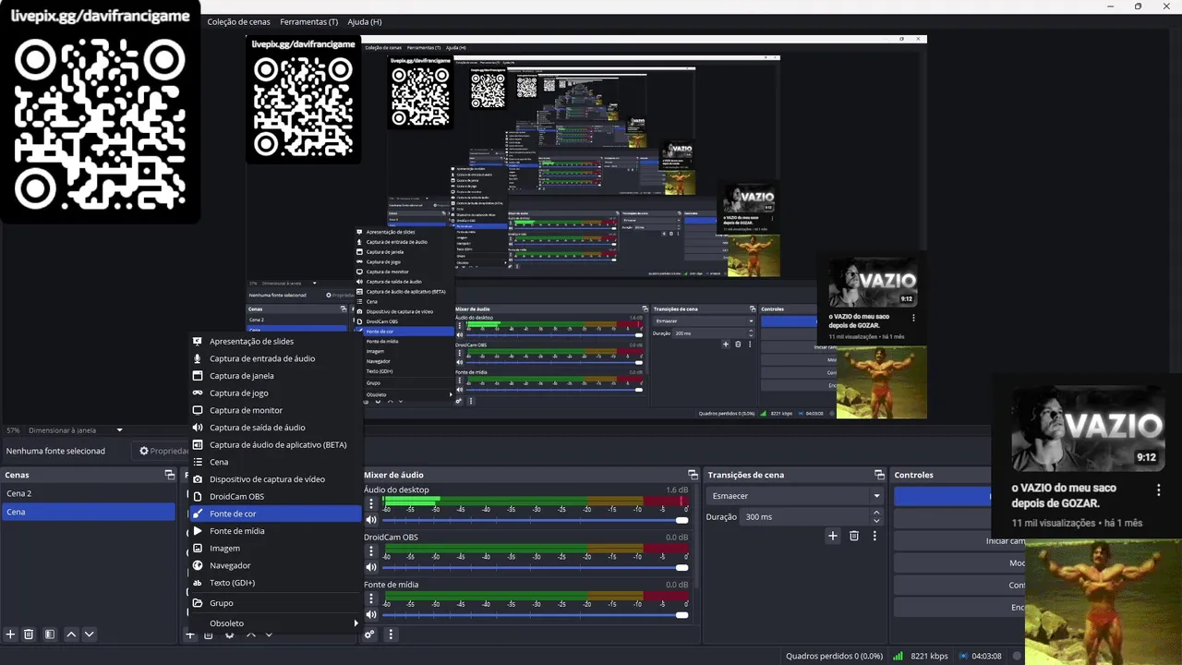
Task: Open options dots for Áudio do desktop
Action: click(x=371, y=504)
